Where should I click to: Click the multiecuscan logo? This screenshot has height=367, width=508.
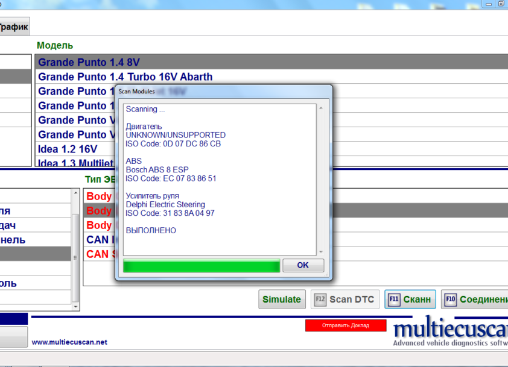tap(450, 333)
